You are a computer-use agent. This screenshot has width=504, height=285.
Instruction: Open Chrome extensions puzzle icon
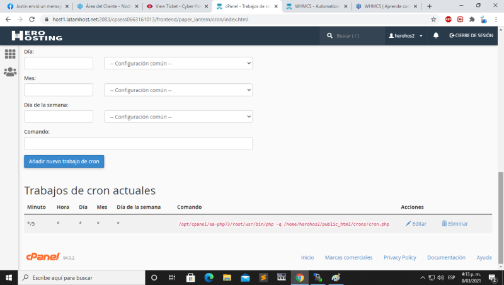pos(472,20)
